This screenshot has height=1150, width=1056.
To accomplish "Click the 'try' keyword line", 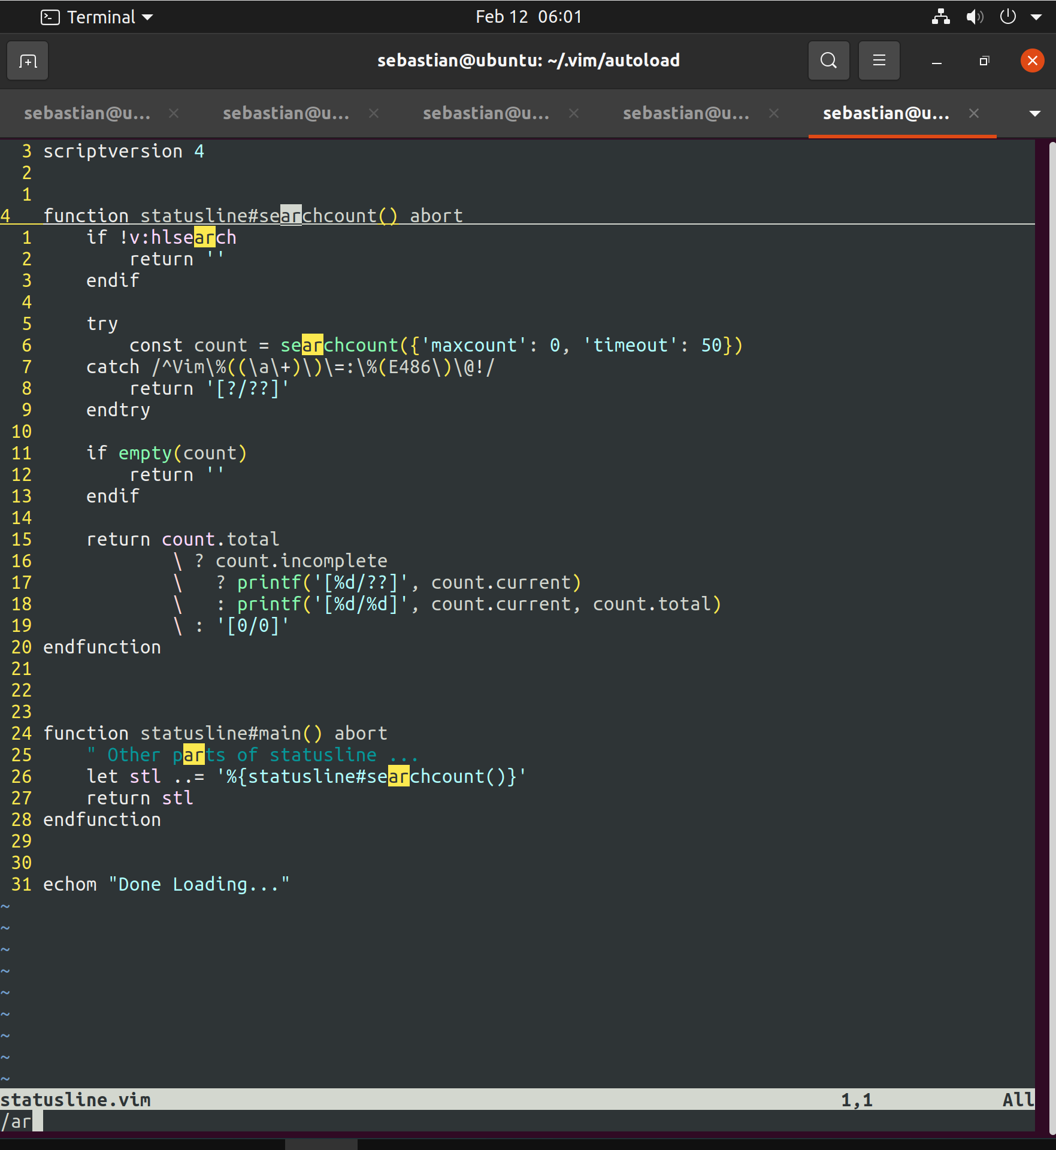I will point(102,324).
